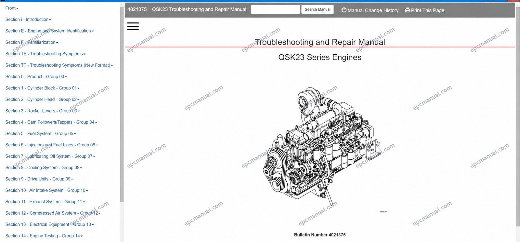Viewport: 520px width, 242px height.
Task: Click the main page scrollbar up arrow
Action: [x=518, y=5]
